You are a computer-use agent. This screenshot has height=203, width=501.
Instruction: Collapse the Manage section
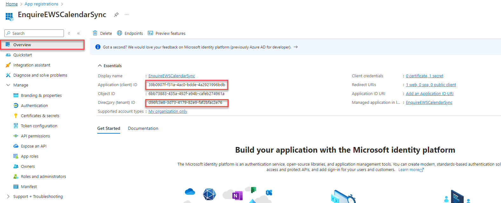click(8, 85)
